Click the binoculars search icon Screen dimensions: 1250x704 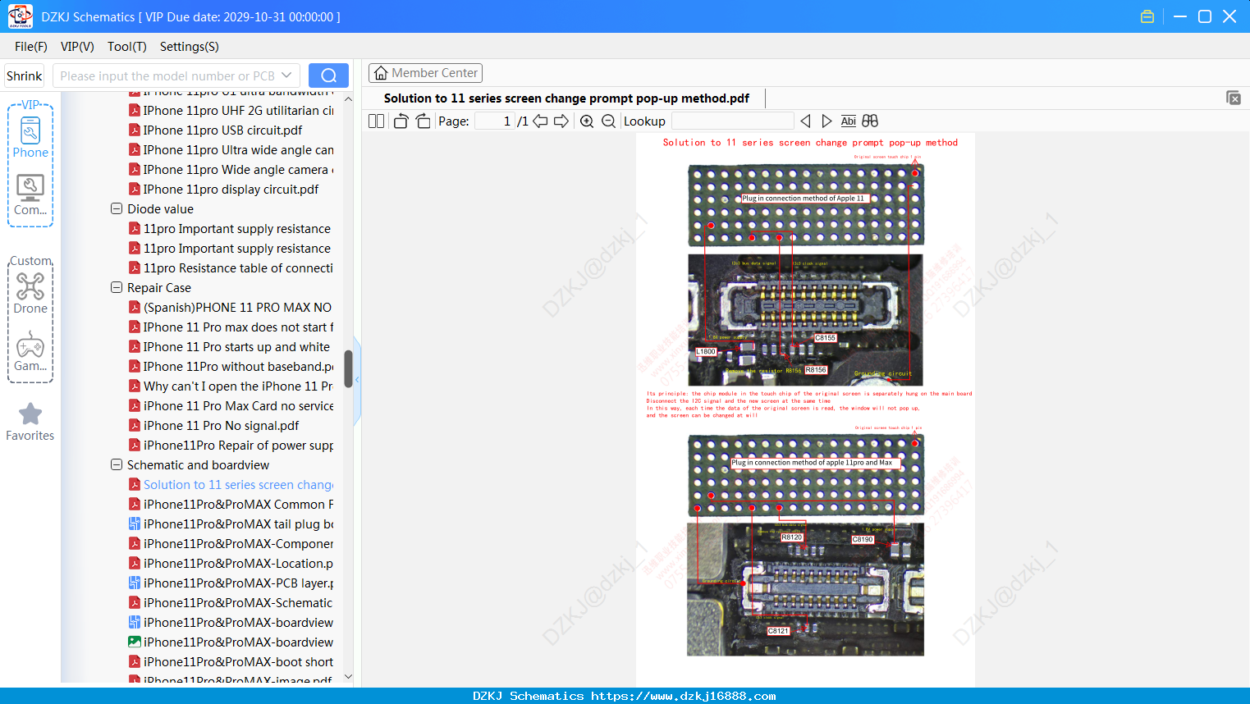click(x=870, y=121)
